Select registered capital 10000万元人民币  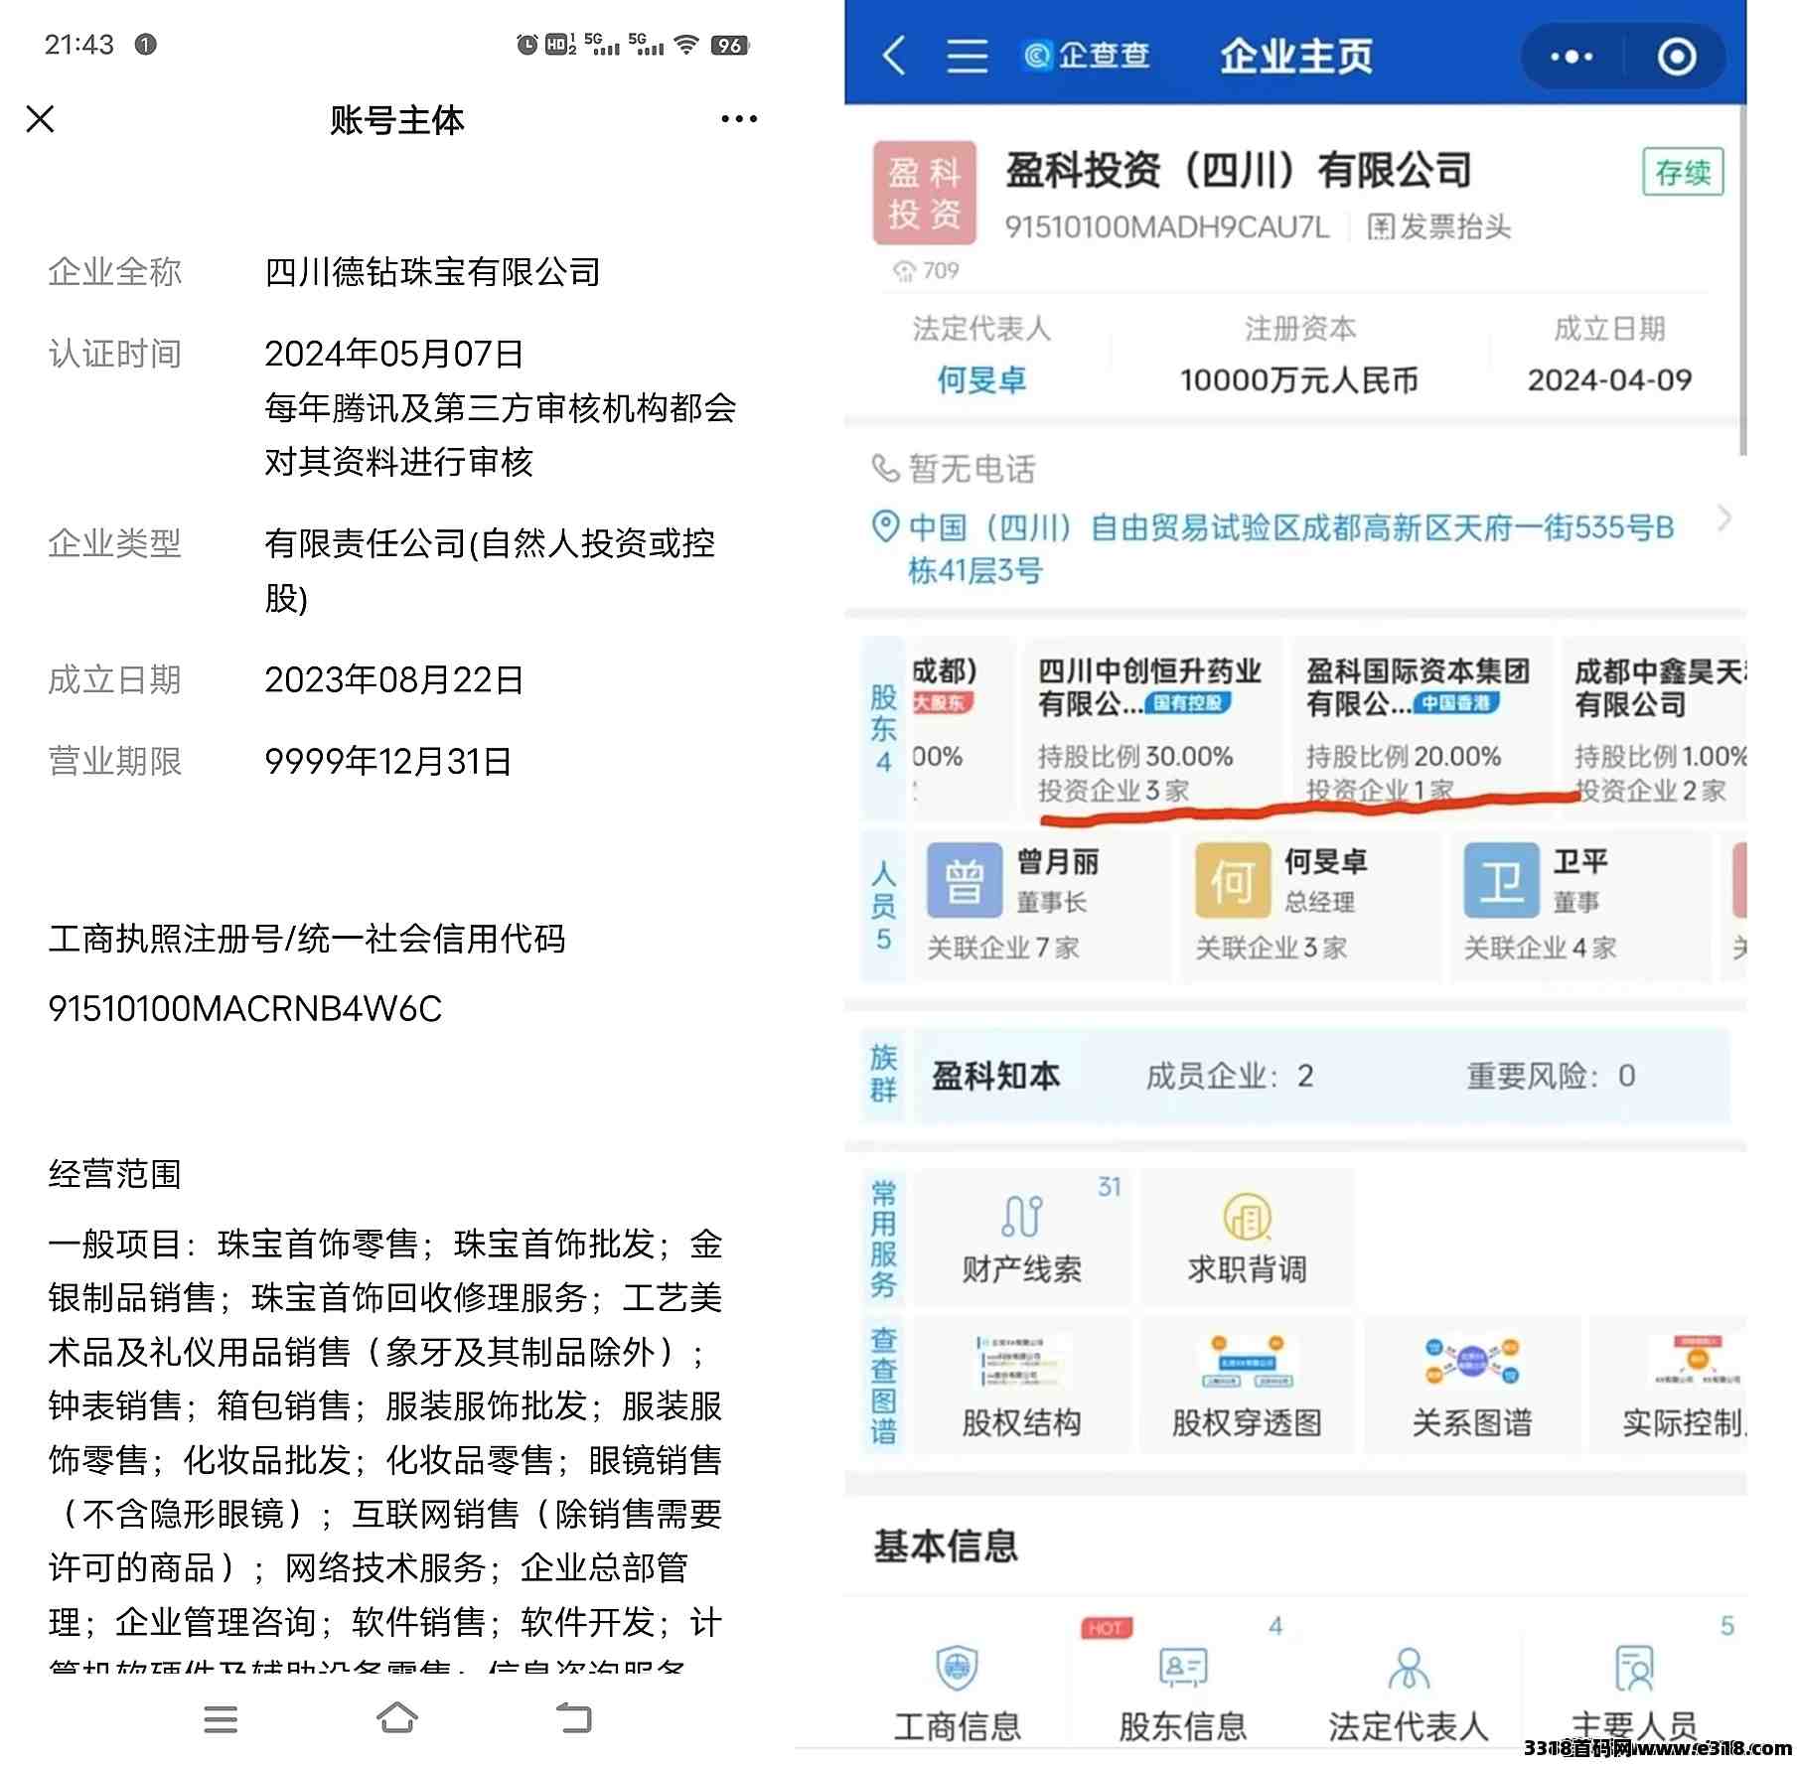[1299, 380]
